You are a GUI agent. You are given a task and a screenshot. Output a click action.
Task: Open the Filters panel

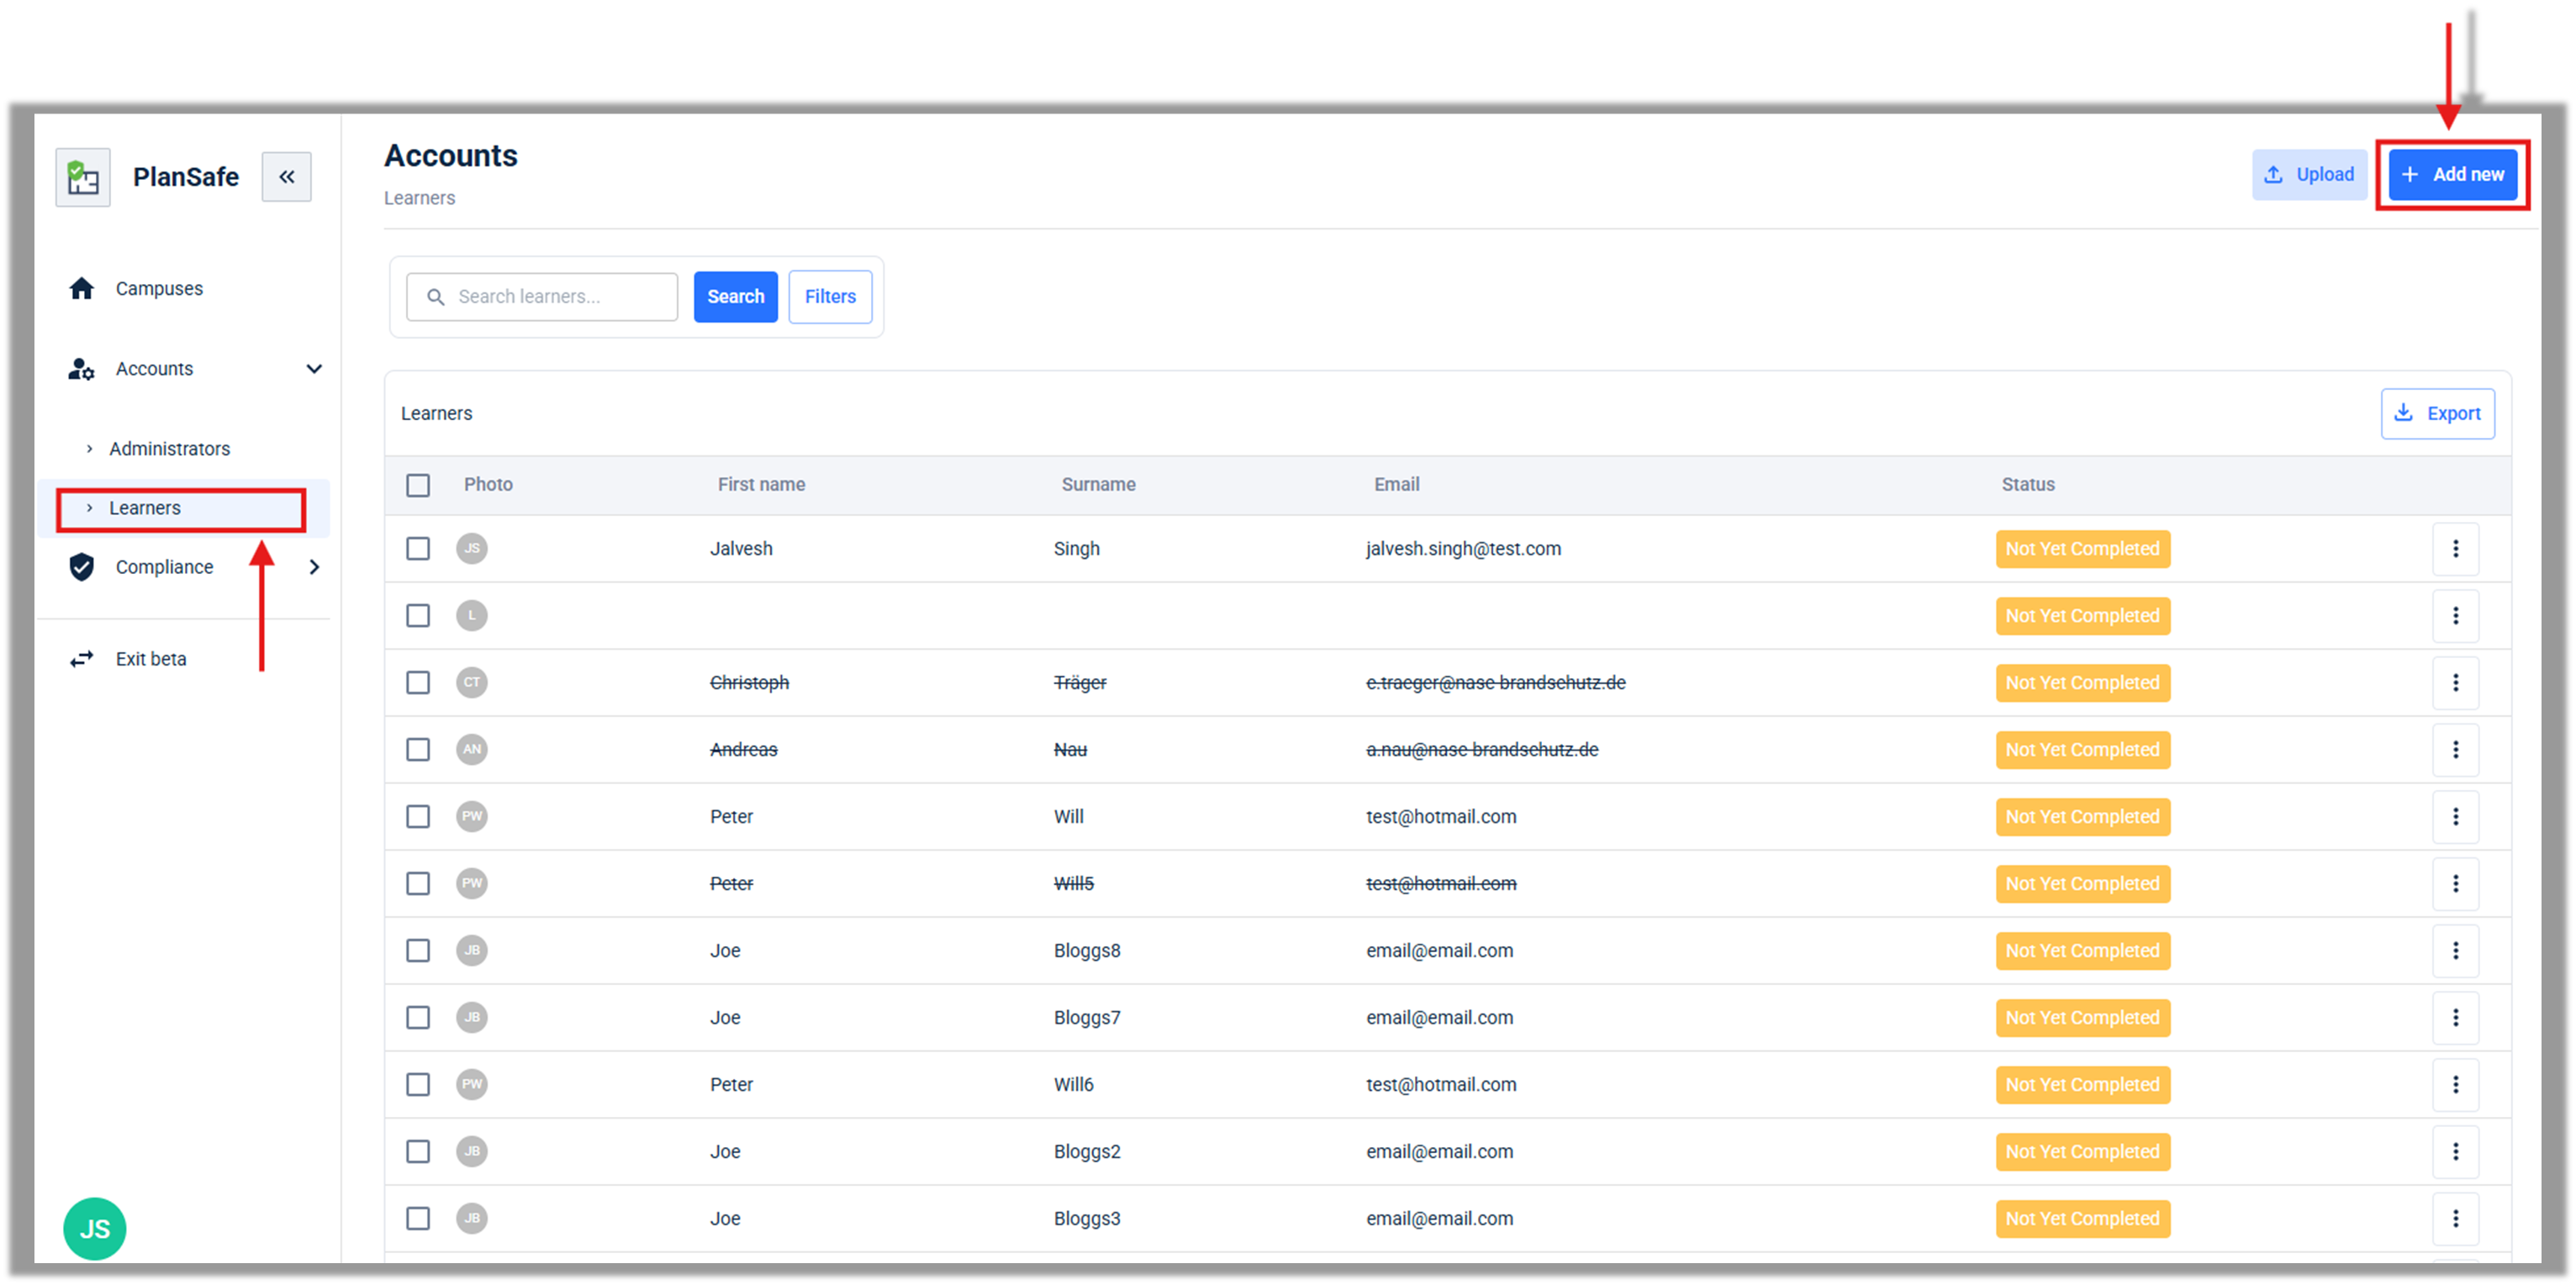click(830, 297)
